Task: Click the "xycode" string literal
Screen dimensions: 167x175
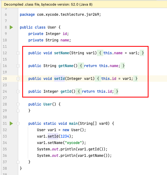Action: click(67, 143)
